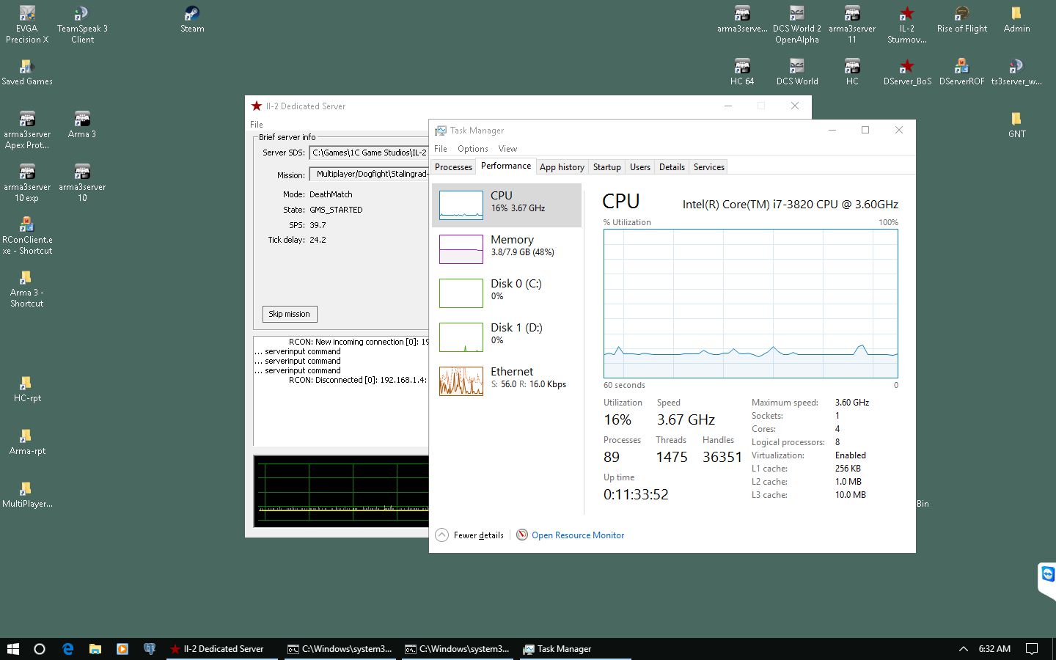Click the DeathMatch mode value
Screen dimensions: 1056x660
[x=331, y=194]
